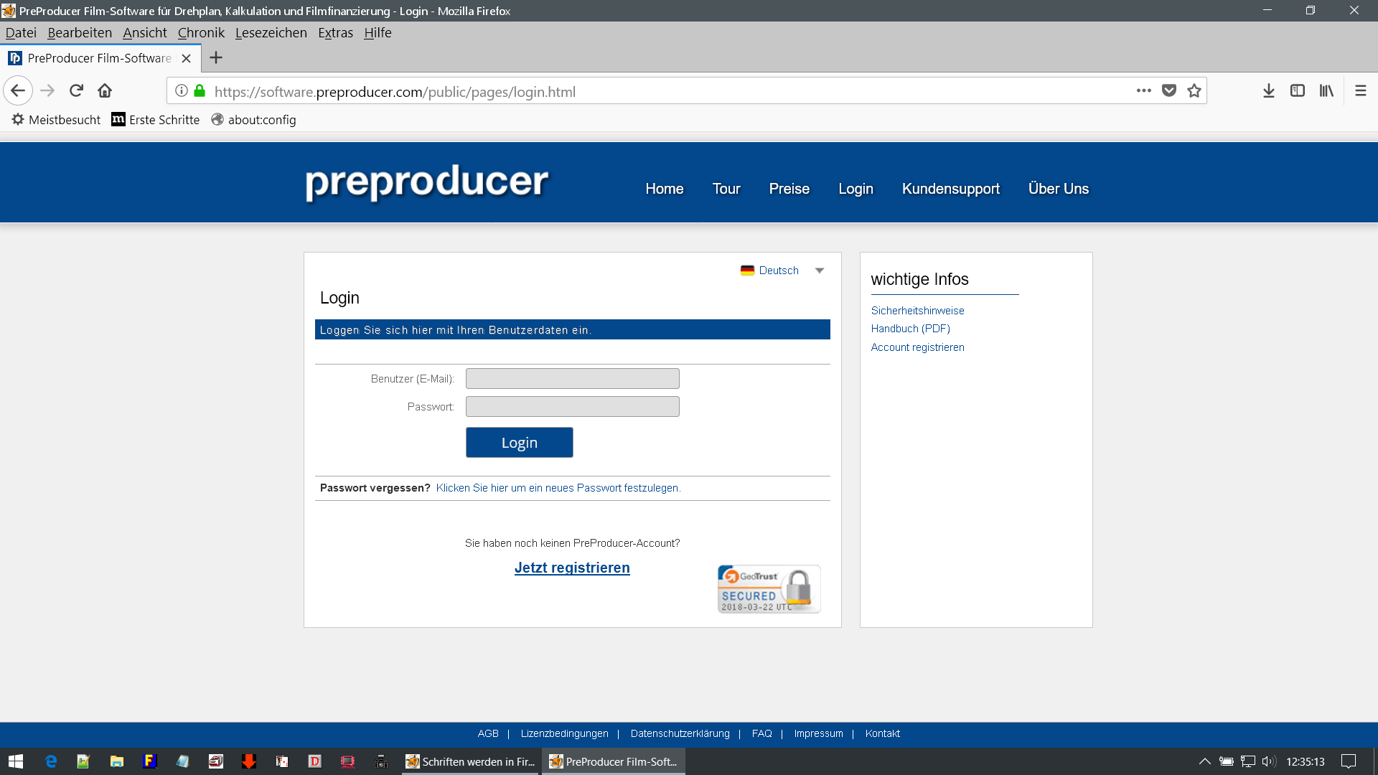Show hidden system tray icons chevron
The image size is (1378, 775).
tap(1204, 761)
